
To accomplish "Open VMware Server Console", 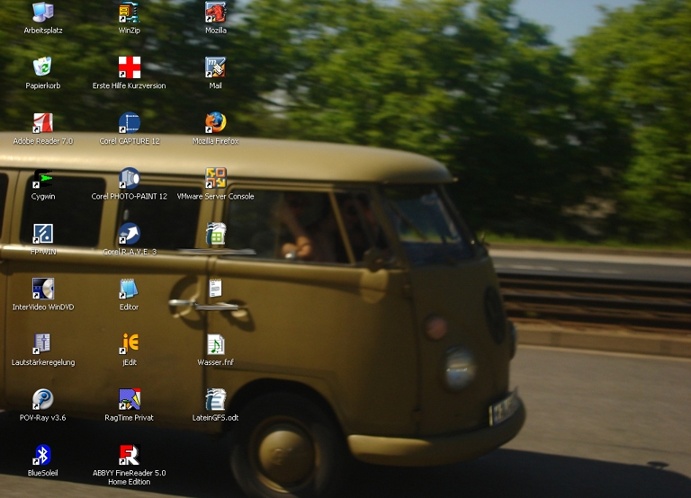I will coord(215,179).
